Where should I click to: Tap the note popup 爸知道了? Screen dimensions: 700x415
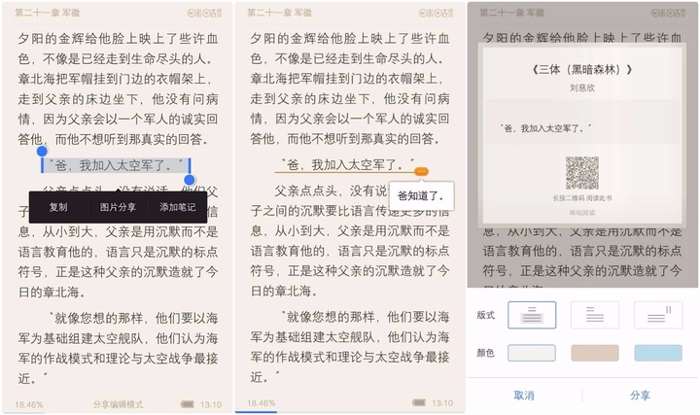pyautogui.click(x=421, y=196)
